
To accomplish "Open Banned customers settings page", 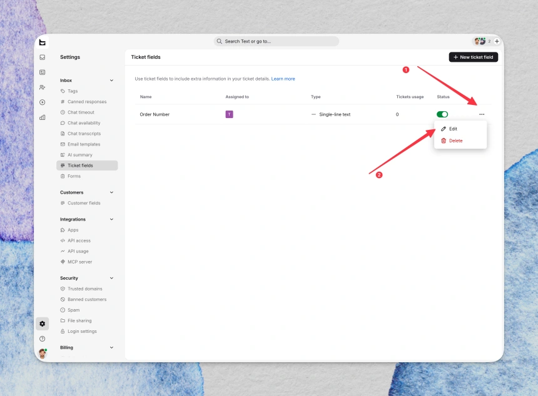I will click(87, 299).
